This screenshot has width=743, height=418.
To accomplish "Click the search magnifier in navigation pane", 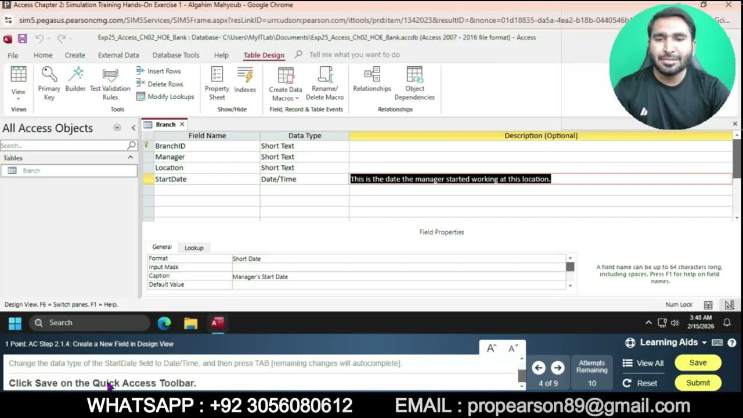I will pos(132,145).
